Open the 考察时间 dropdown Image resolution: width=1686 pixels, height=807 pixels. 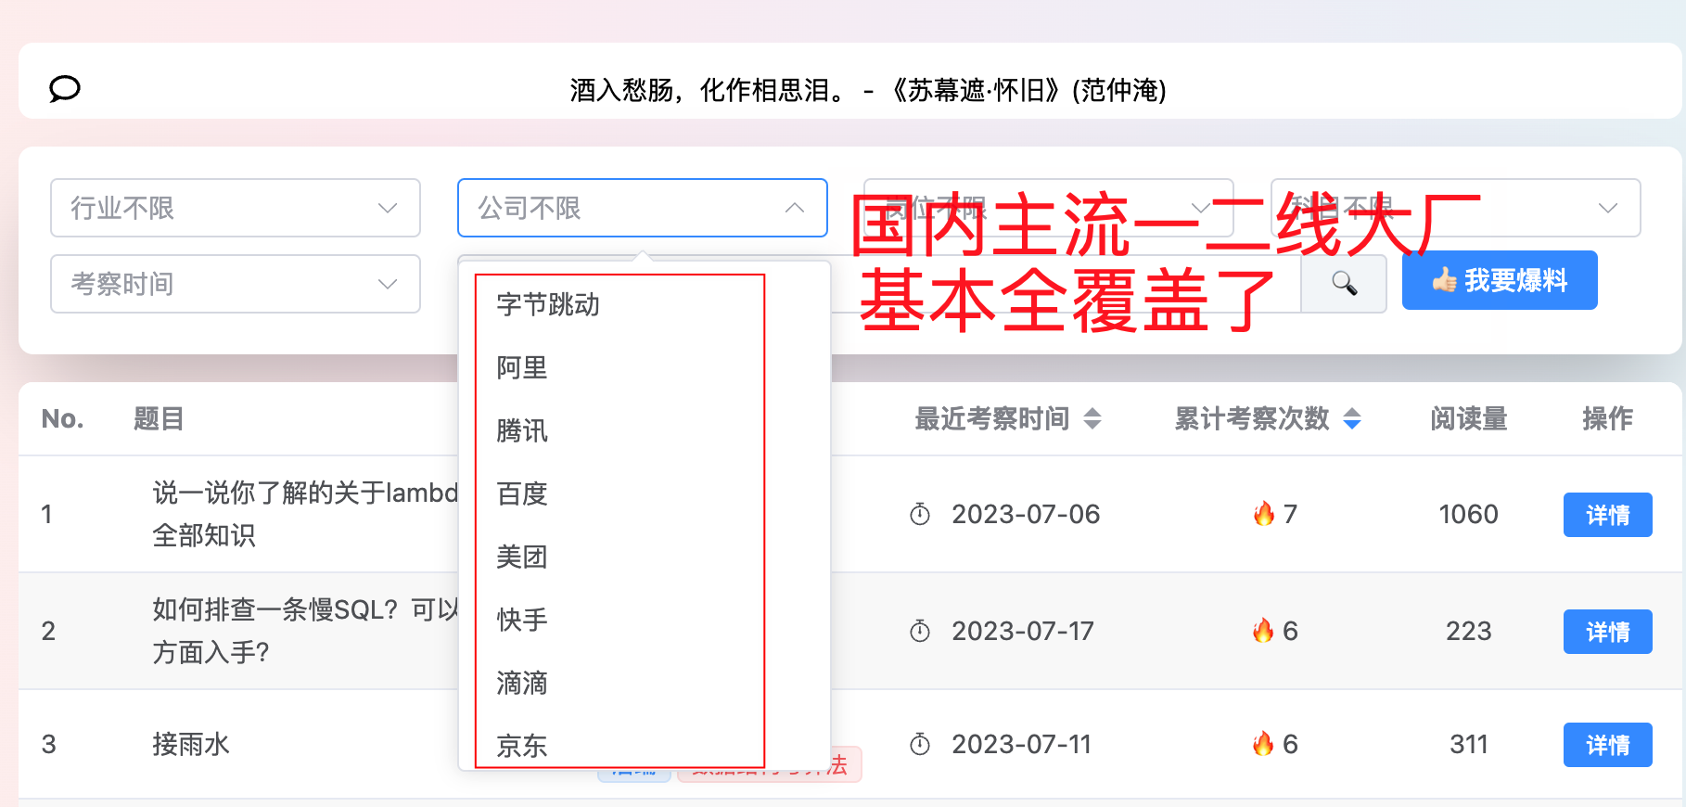(236, 284)
